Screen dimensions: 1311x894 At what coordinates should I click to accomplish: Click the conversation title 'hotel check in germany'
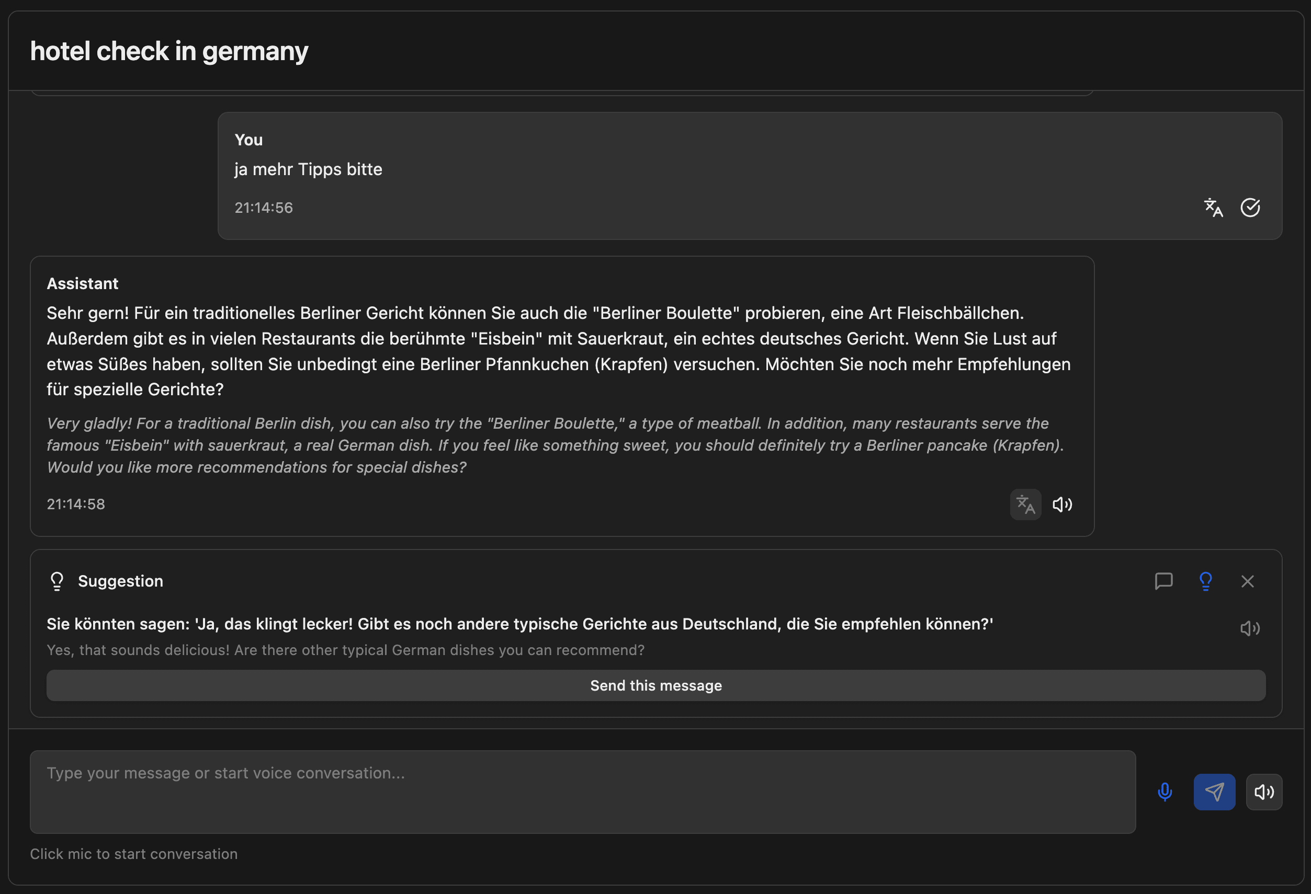(x=168, y=51)
